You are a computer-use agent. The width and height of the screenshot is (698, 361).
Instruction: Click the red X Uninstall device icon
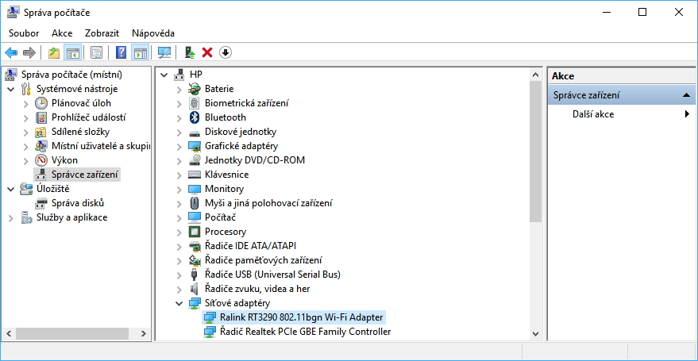coord(207,53)
